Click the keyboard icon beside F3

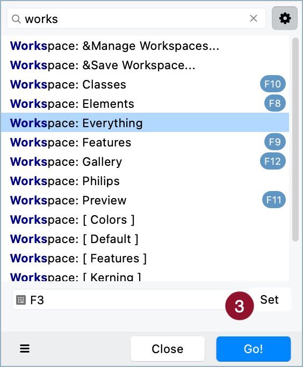coord(20,300)
